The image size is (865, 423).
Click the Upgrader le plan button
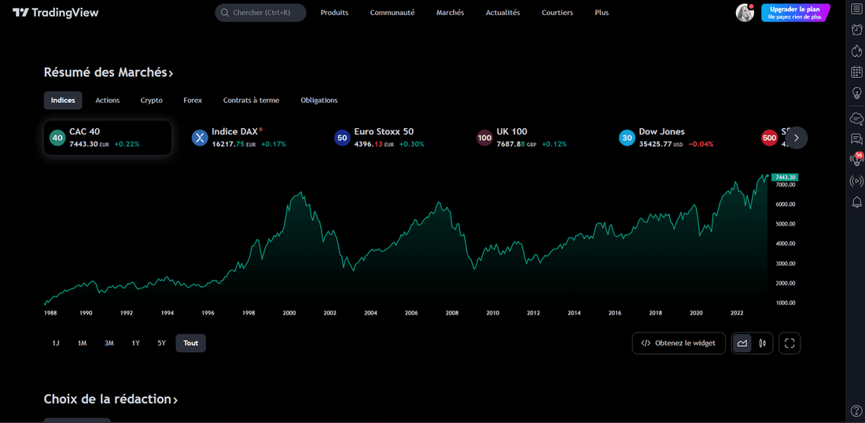pos(794,13)
